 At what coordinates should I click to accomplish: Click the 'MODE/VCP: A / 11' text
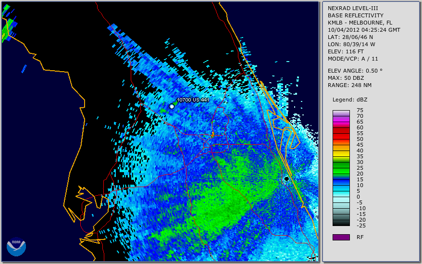[353, 59]
